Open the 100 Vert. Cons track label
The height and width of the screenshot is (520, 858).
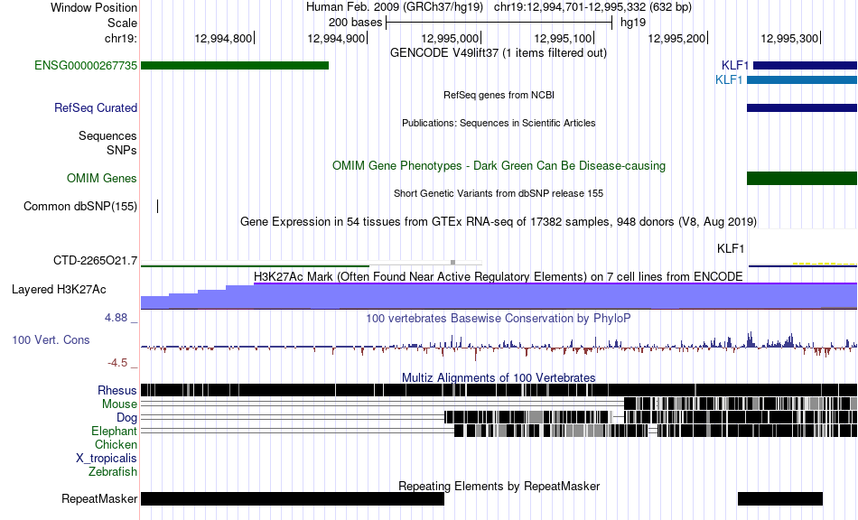coord(51,340)
